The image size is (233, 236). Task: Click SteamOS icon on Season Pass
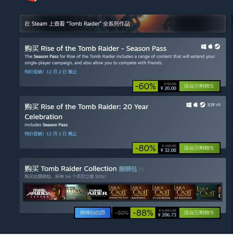click(x=217, y=46)
